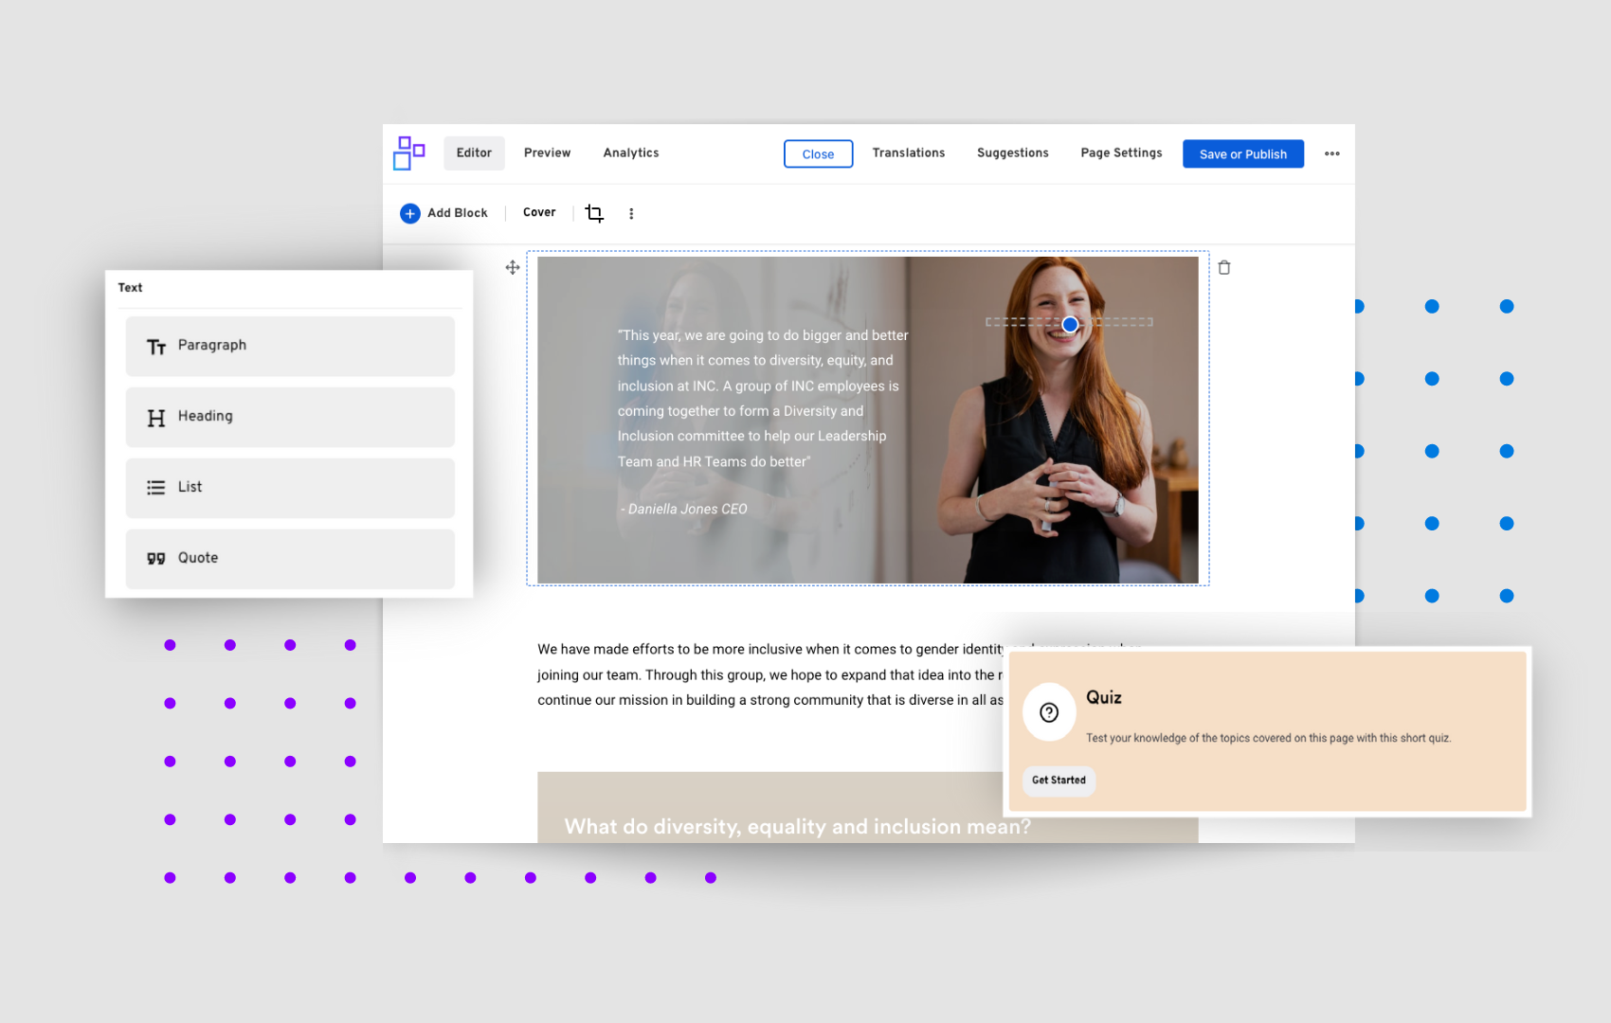Delete the cover image via trash icon

(1224, 267)
